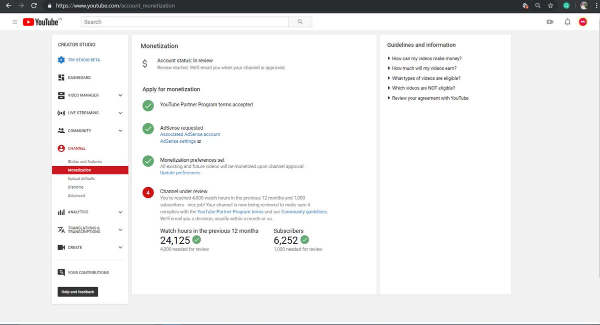Click "Account status: In review" text

[x=185, y=60]
